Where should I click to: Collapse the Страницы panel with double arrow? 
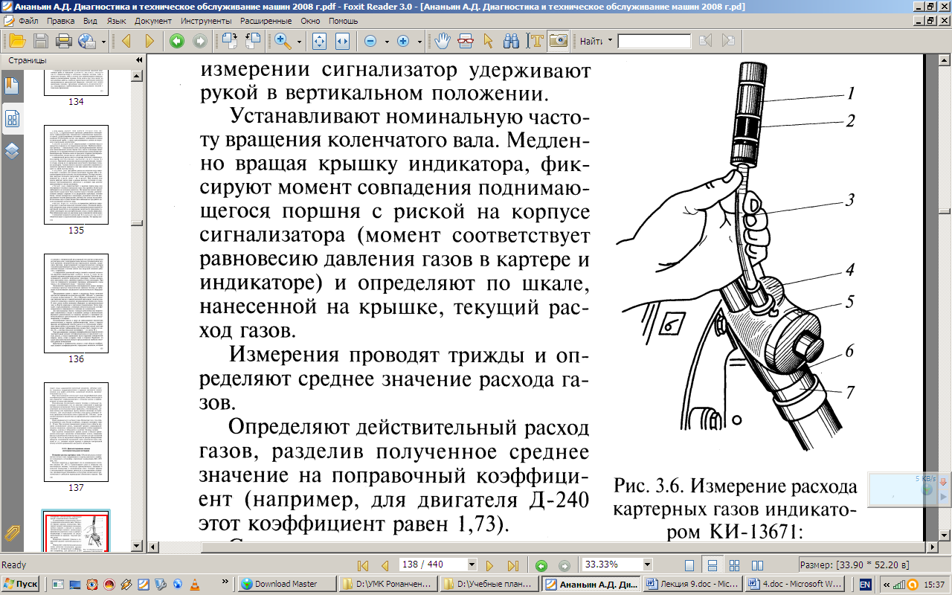pyautogui.click(x=139, y=60)
